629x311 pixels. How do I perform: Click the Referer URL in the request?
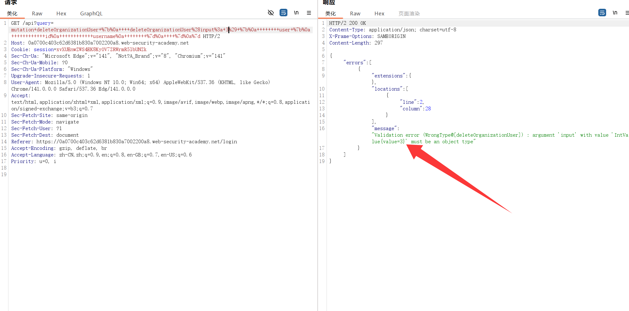tap(136, 142)
